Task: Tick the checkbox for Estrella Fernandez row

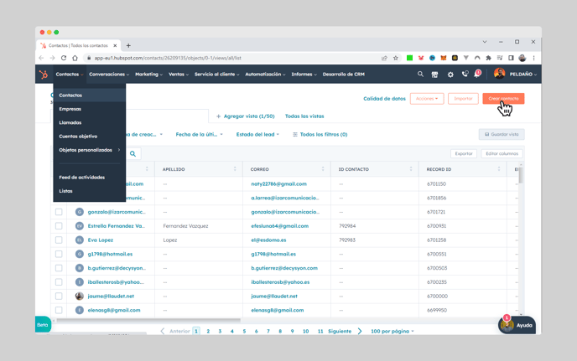Action: coord(59,226)
